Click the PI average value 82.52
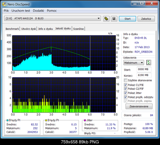Screen dimensions: 160x145 click(x=34, y=125)
